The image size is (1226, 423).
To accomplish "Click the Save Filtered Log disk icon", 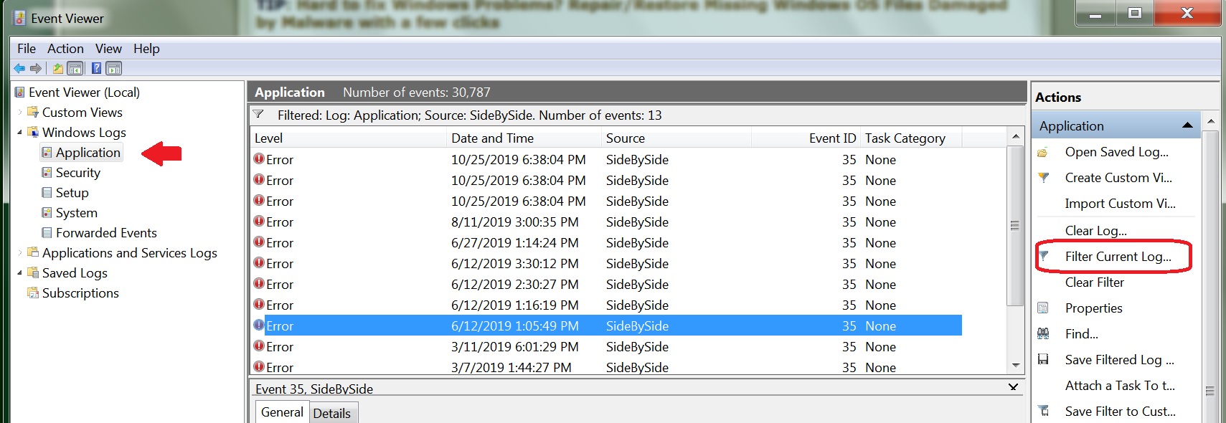I will 1043,360.
